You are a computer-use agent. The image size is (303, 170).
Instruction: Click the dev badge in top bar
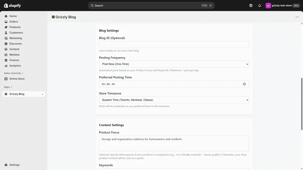(296, 6)
